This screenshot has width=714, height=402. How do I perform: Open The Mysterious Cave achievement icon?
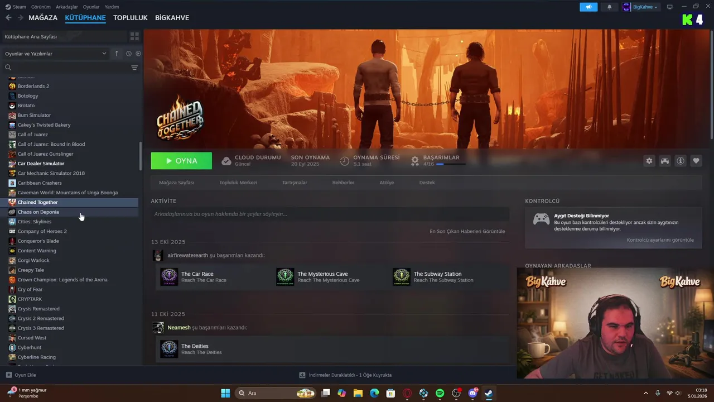(285, 277)
